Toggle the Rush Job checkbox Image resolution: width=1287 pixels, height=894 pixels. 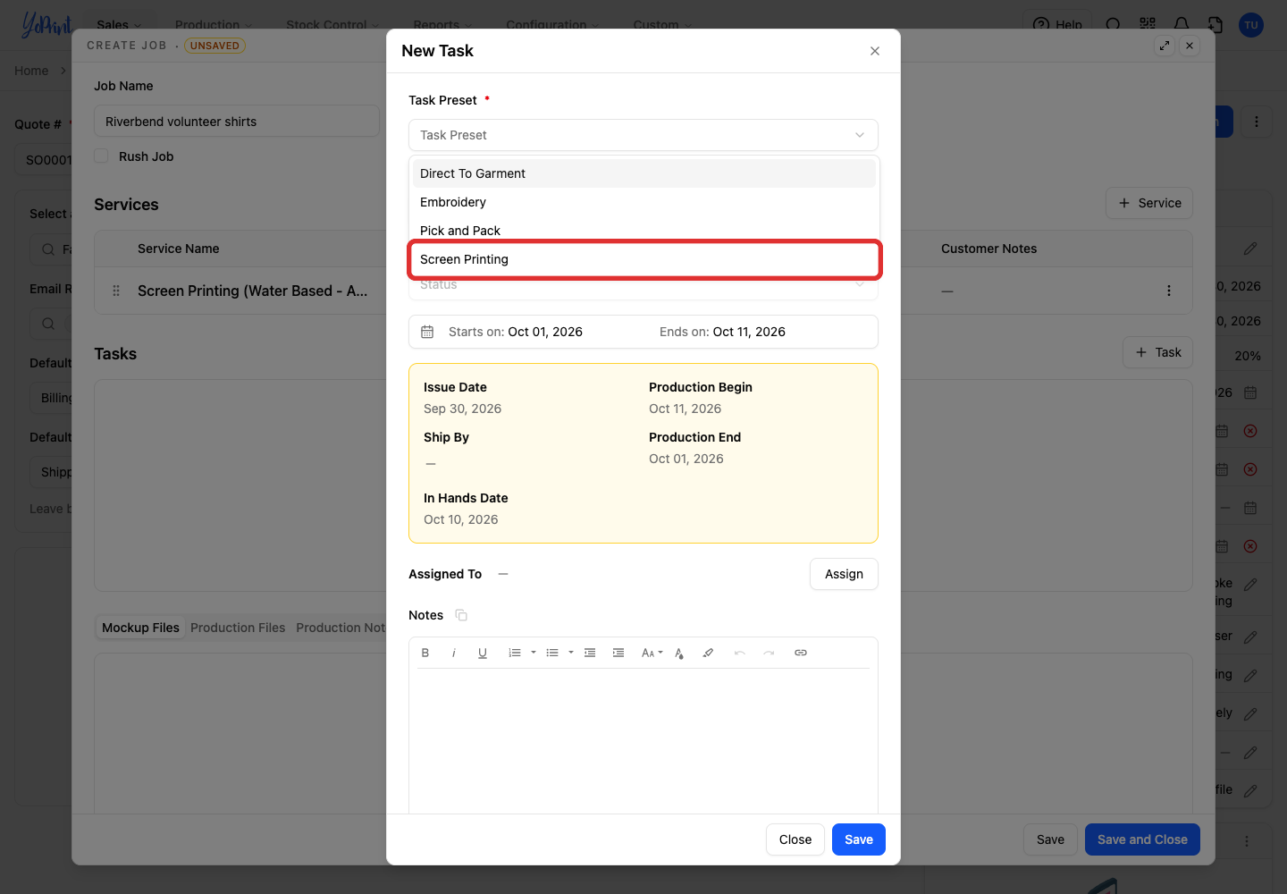[x=102, y=156]
